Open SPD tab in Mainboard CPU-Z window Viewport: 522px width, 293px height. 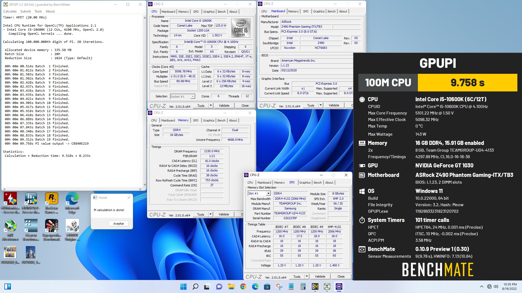click(306, 11)
